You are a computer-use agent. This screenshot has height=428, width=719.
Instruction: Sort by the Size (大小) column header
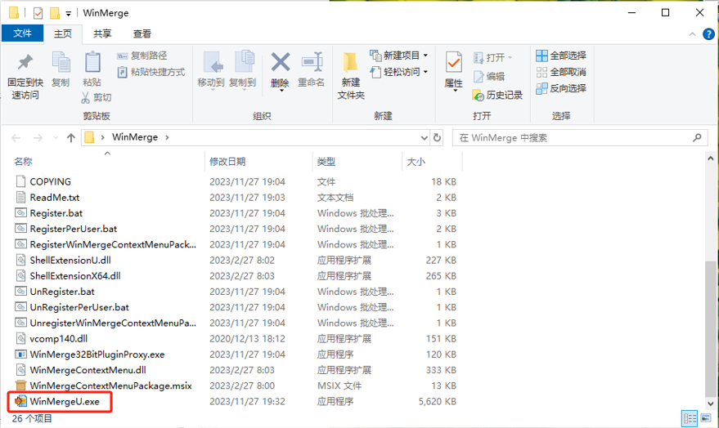coord(416,162)
